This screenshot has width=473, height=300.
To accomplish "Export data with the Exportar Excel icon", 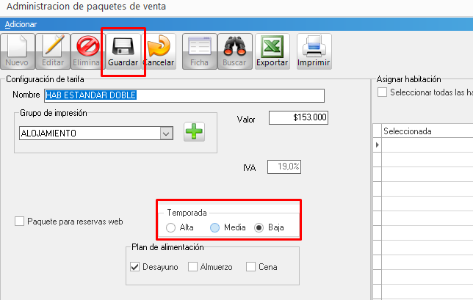I will [x=272, y=51].
